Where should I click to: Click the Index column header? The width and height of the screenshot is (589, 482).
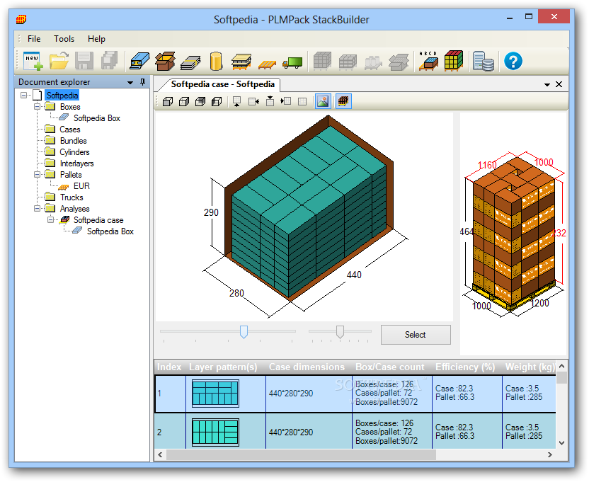tap(169, 367)
